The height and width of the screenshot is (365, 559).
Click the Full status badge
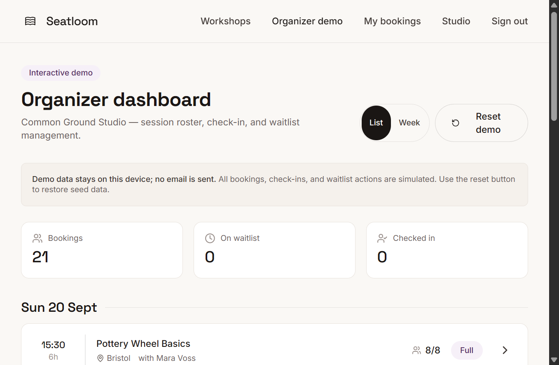coord(467,350)
